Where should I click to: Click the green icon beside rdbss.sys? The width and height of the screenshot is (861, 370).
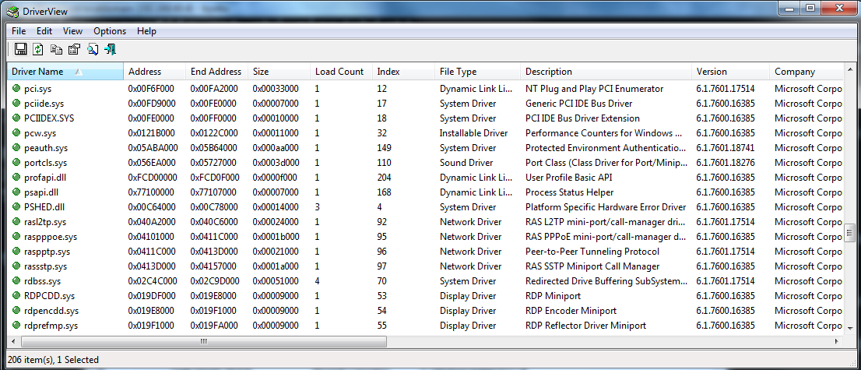pyautogui.click(x=16, y=281)
